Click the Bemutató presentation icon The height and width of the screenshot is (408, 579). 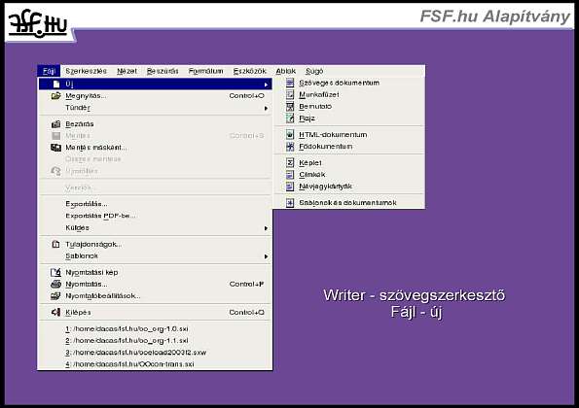290,107
